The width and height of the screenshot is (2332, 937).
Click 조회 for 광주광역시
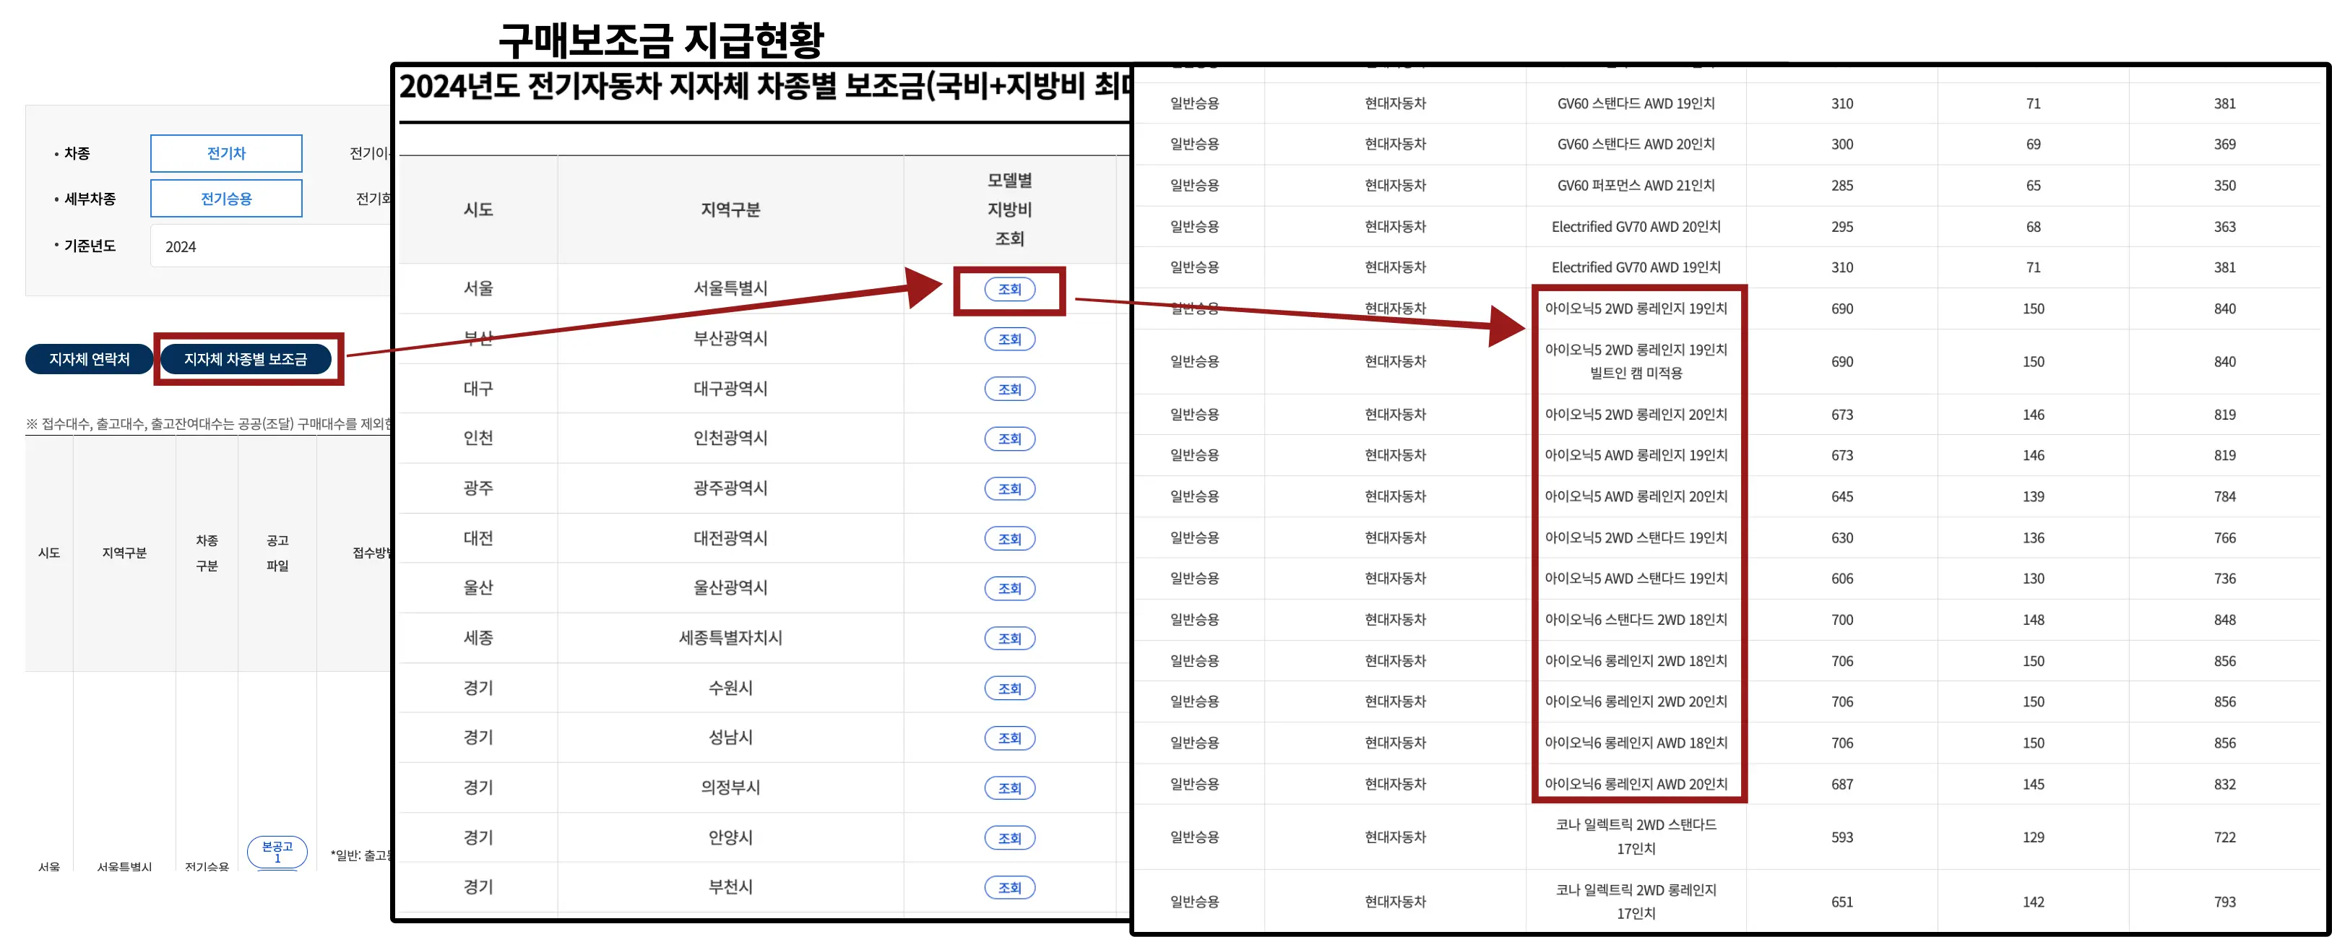pos(1009,489)
